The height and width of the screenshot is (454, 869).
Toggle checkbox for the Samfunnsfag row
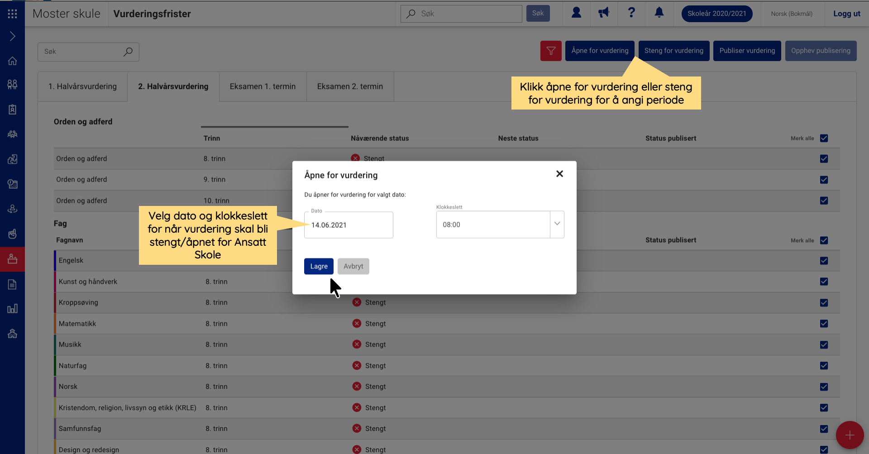tap(824, 429)
